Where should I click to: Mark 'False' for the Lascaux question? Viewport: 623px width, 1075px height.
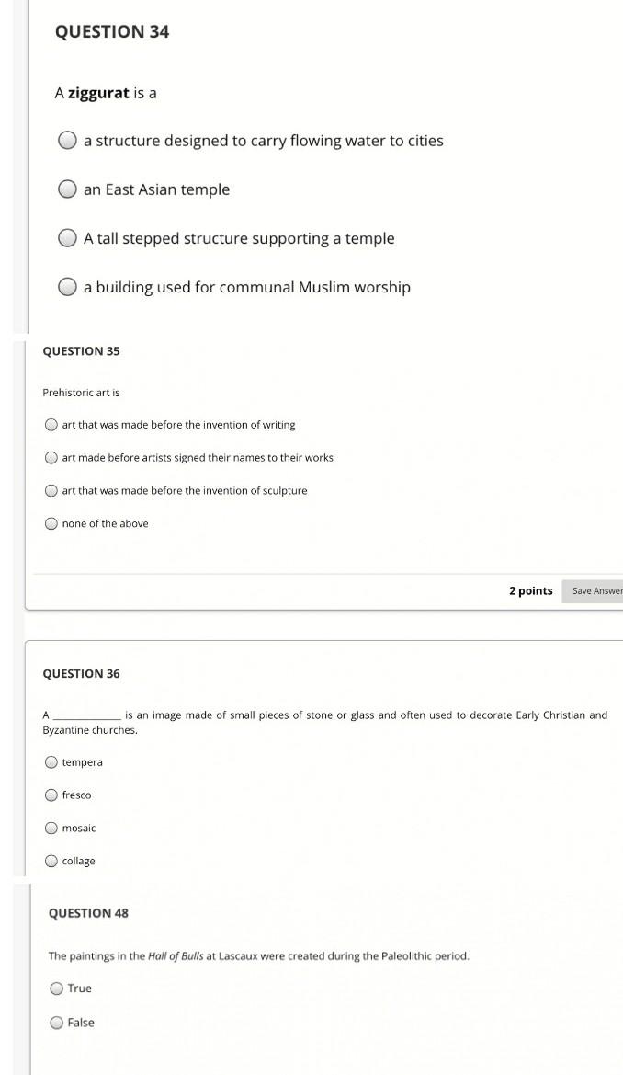point(57,1023)
